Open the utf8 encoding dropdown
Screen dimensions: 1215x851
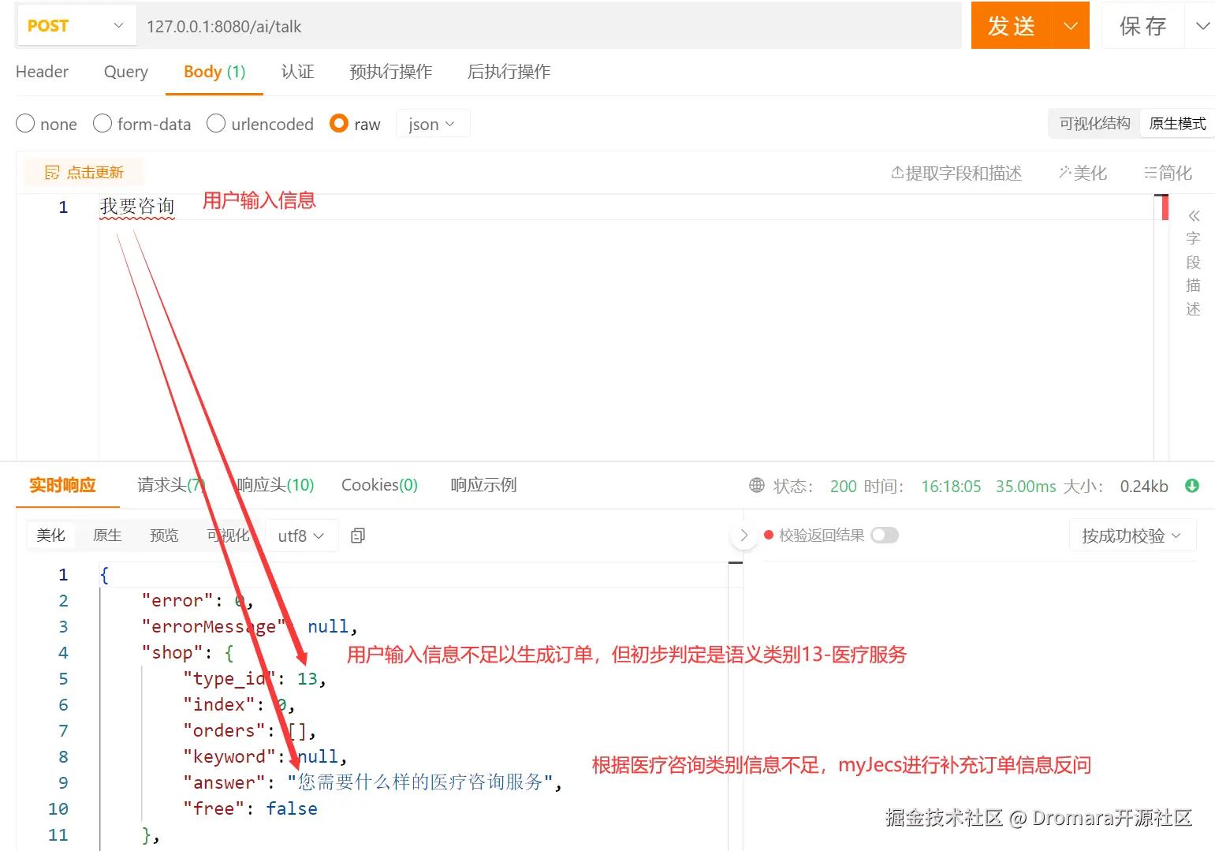(300, 535)
